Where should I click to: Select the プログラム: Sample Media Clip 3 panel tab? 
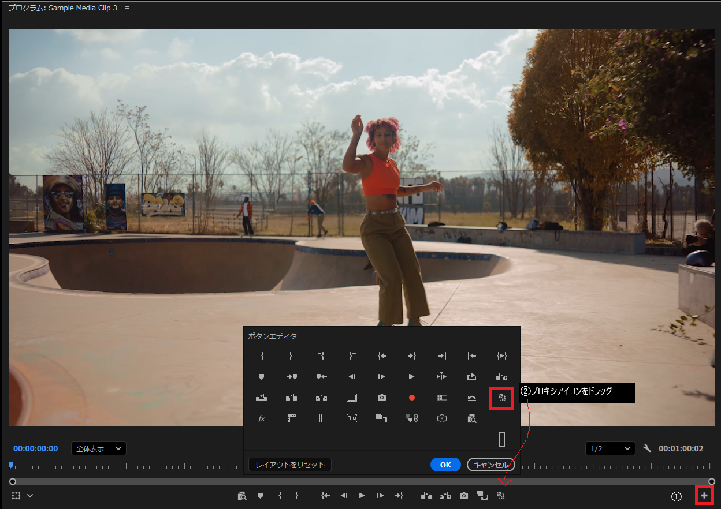[x=62, y=9]
